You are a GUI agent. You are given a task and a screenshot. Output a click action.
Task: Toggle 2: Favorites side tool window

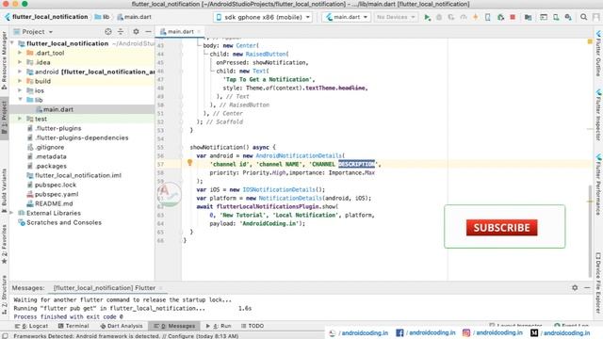4,244
